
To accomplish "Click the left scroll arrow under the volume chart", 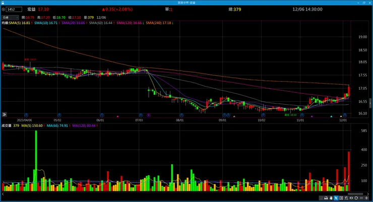I will tap(3, 194).
